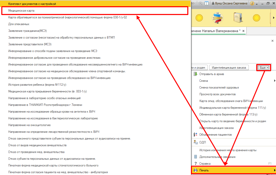Click the info icon near the username
276x175 pixels.
(x=252, y=4)
